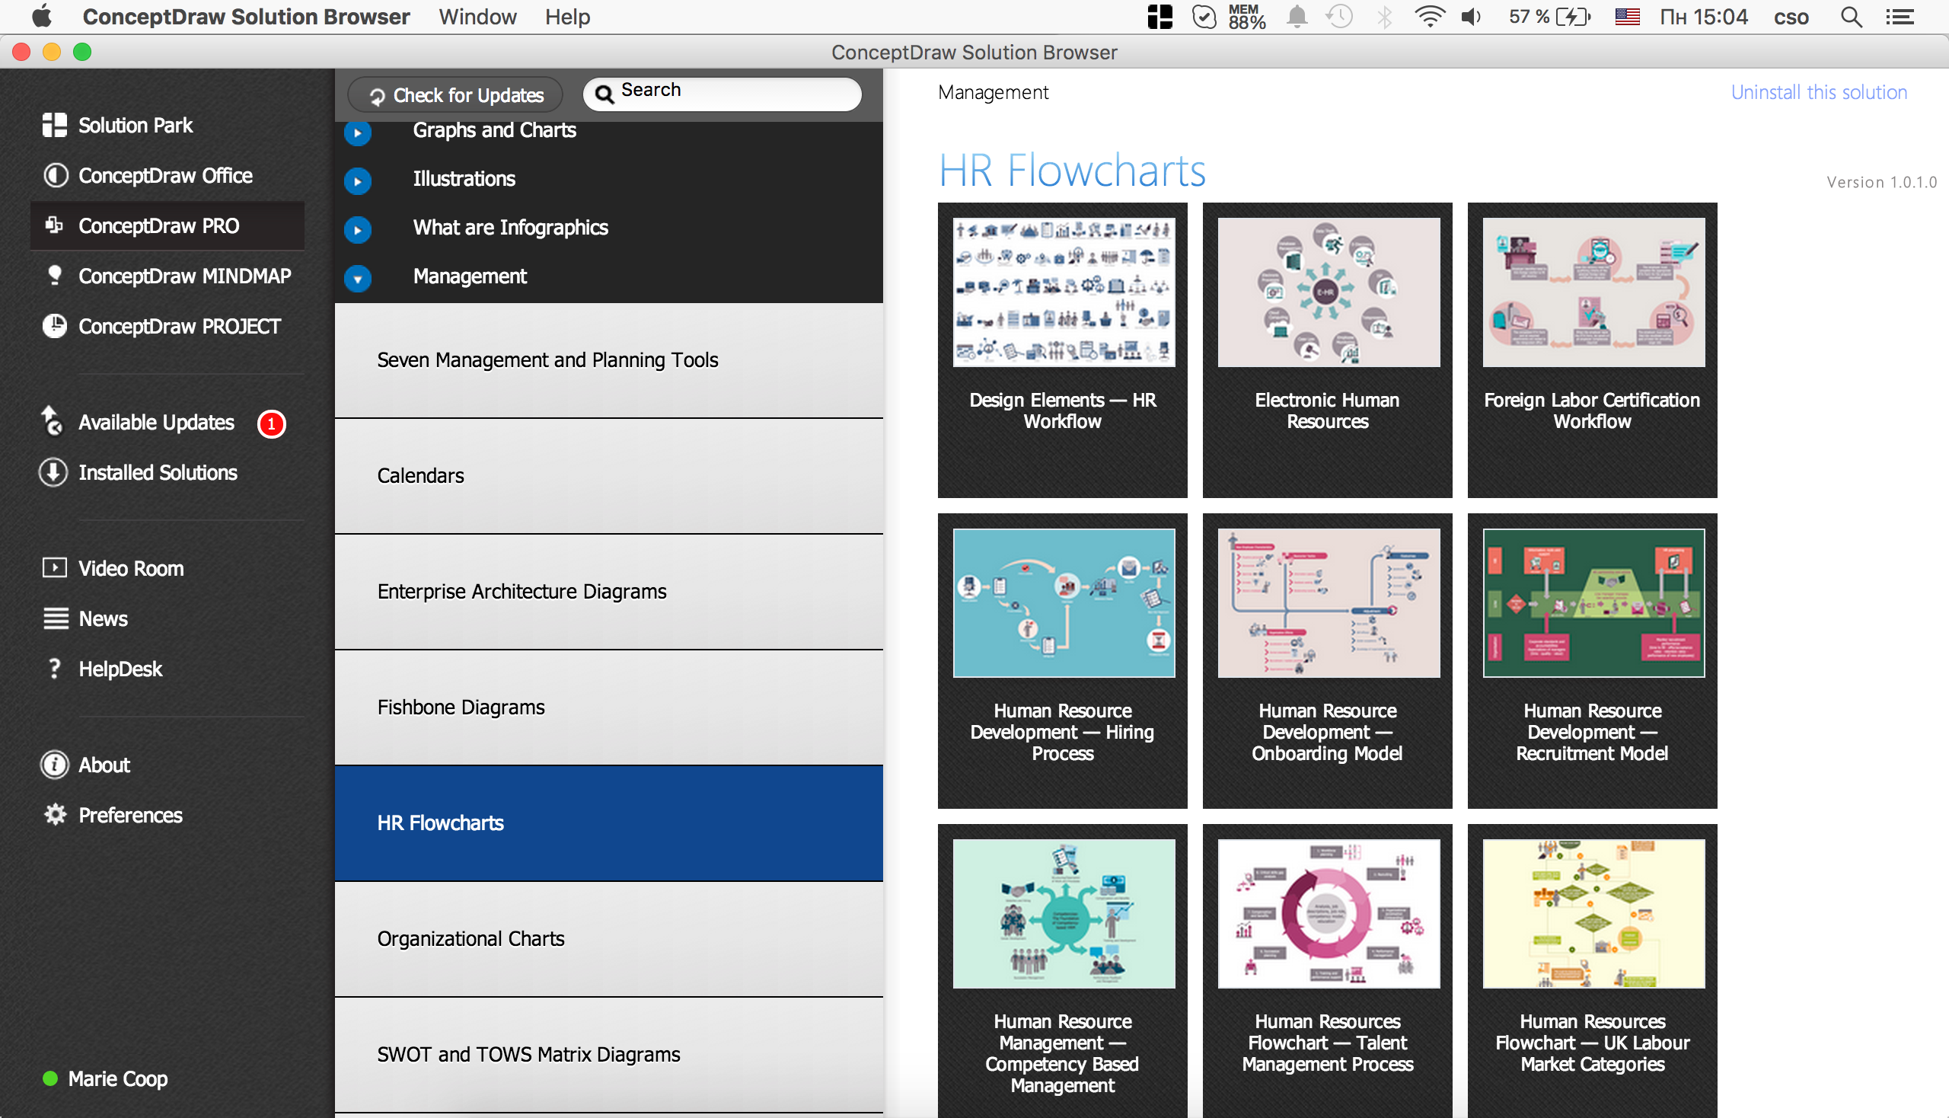Open ConceptDraw MINDMAP

click(183, 276)
